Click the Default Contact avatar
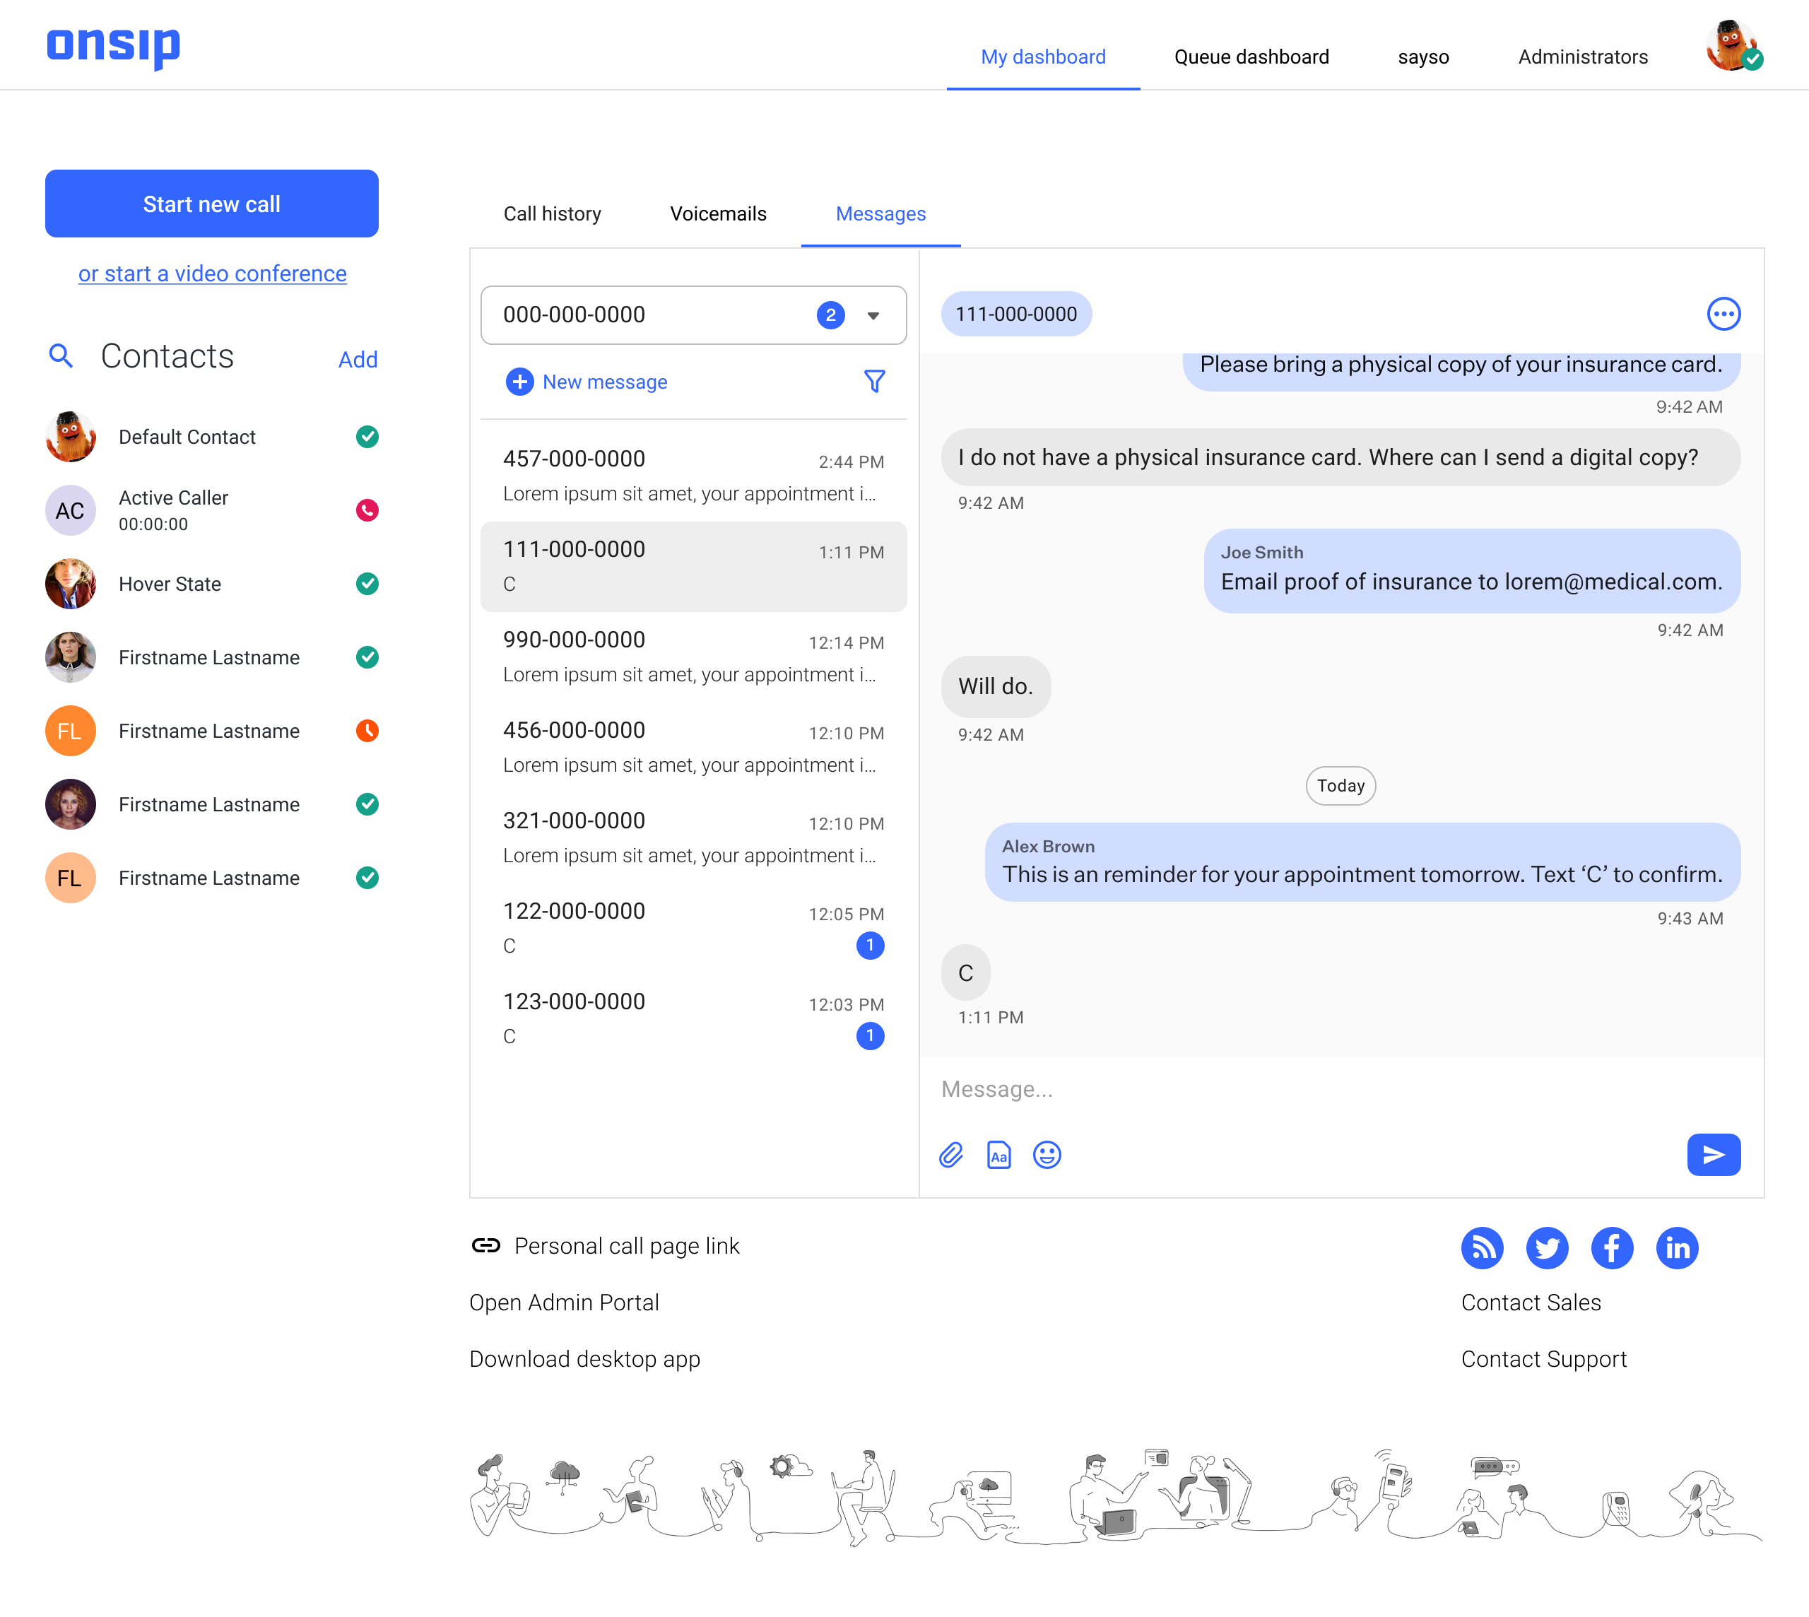 70,437
